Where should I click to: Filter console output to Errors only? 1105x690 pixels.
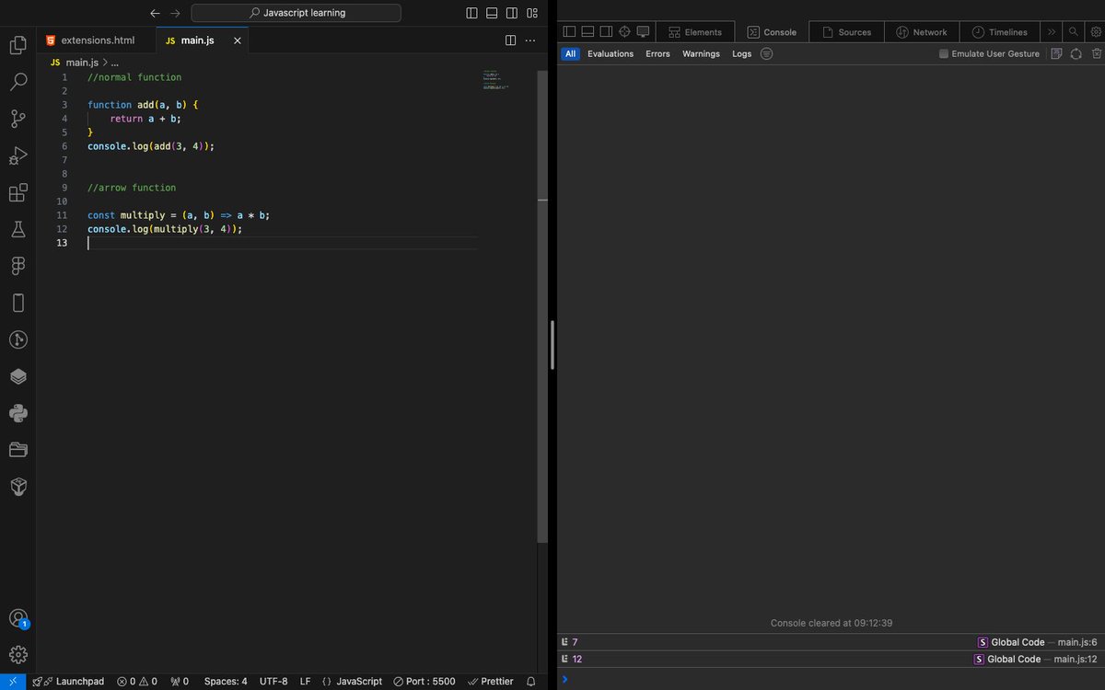(657, 53)
